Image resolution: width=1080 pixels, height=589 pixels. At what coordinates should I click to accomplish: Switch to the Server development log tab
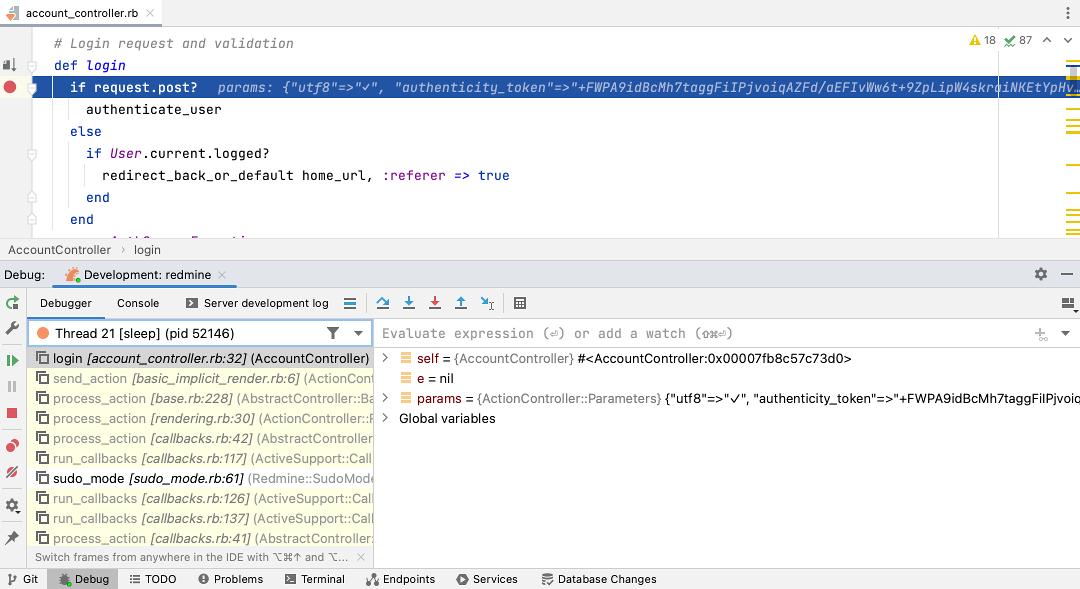pyautogui.click(x=257, y=303)
